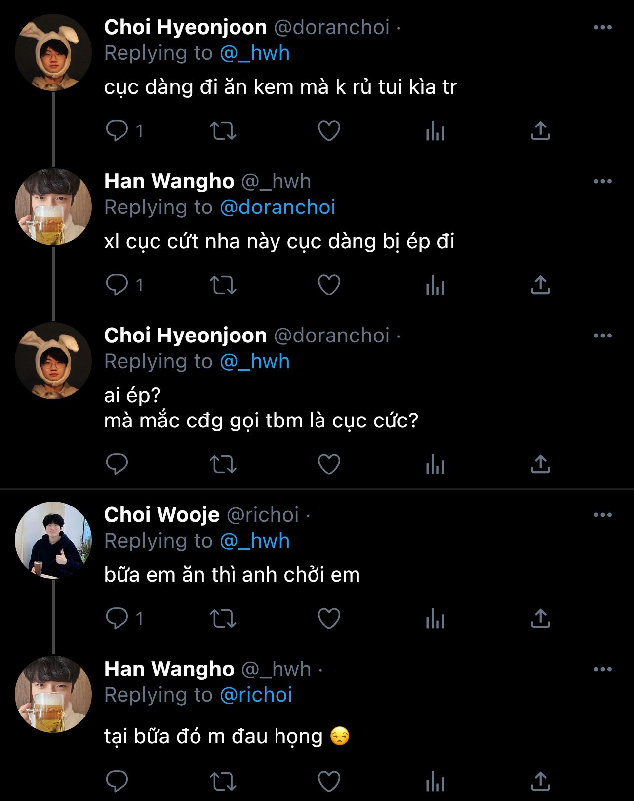Screen dimensions: 634x801
Task: View analytics for Choi Wooje's tweet
Action: 435,619
